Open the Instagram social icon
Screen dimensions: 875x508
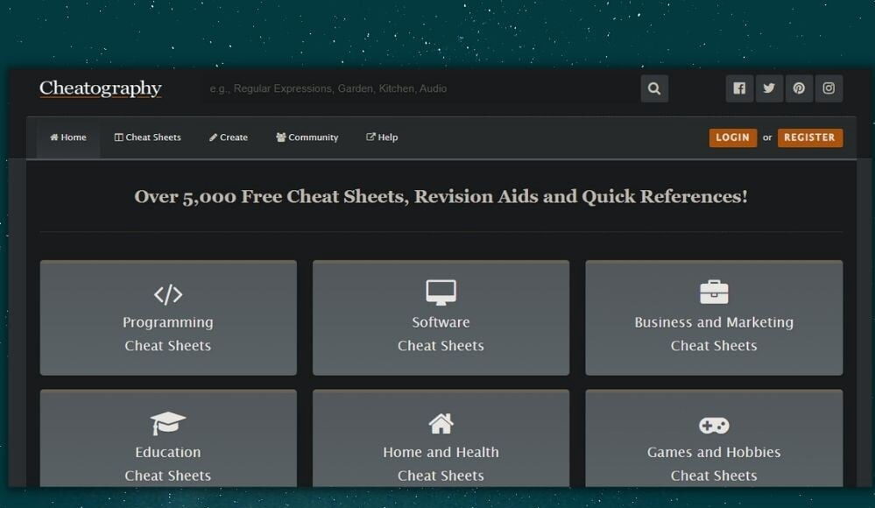(x=829, y=88)
